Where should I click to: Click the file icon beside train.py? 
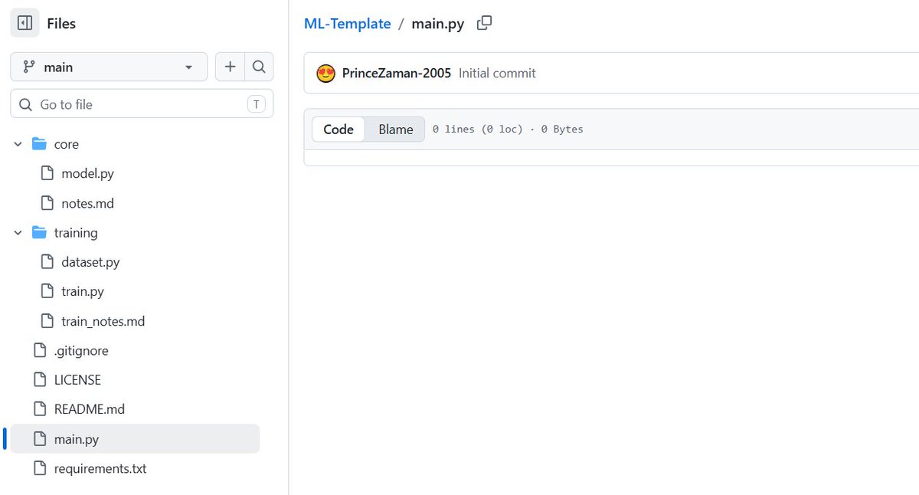coord(47,291)
